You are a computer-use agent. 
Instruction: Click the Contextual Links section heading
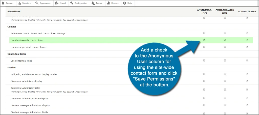[x=17, y=54]
